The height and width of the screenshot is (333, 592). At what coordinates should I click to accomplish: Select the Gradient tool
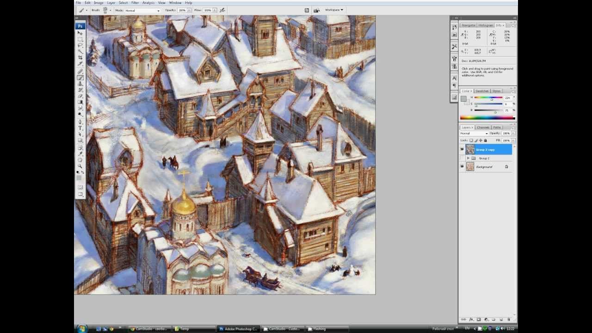[x=80, y=102]
